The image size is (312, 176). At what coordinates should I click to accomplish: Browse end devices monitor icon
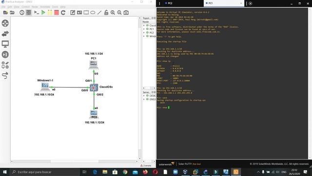pyautogui.click(x=5, y=44)
